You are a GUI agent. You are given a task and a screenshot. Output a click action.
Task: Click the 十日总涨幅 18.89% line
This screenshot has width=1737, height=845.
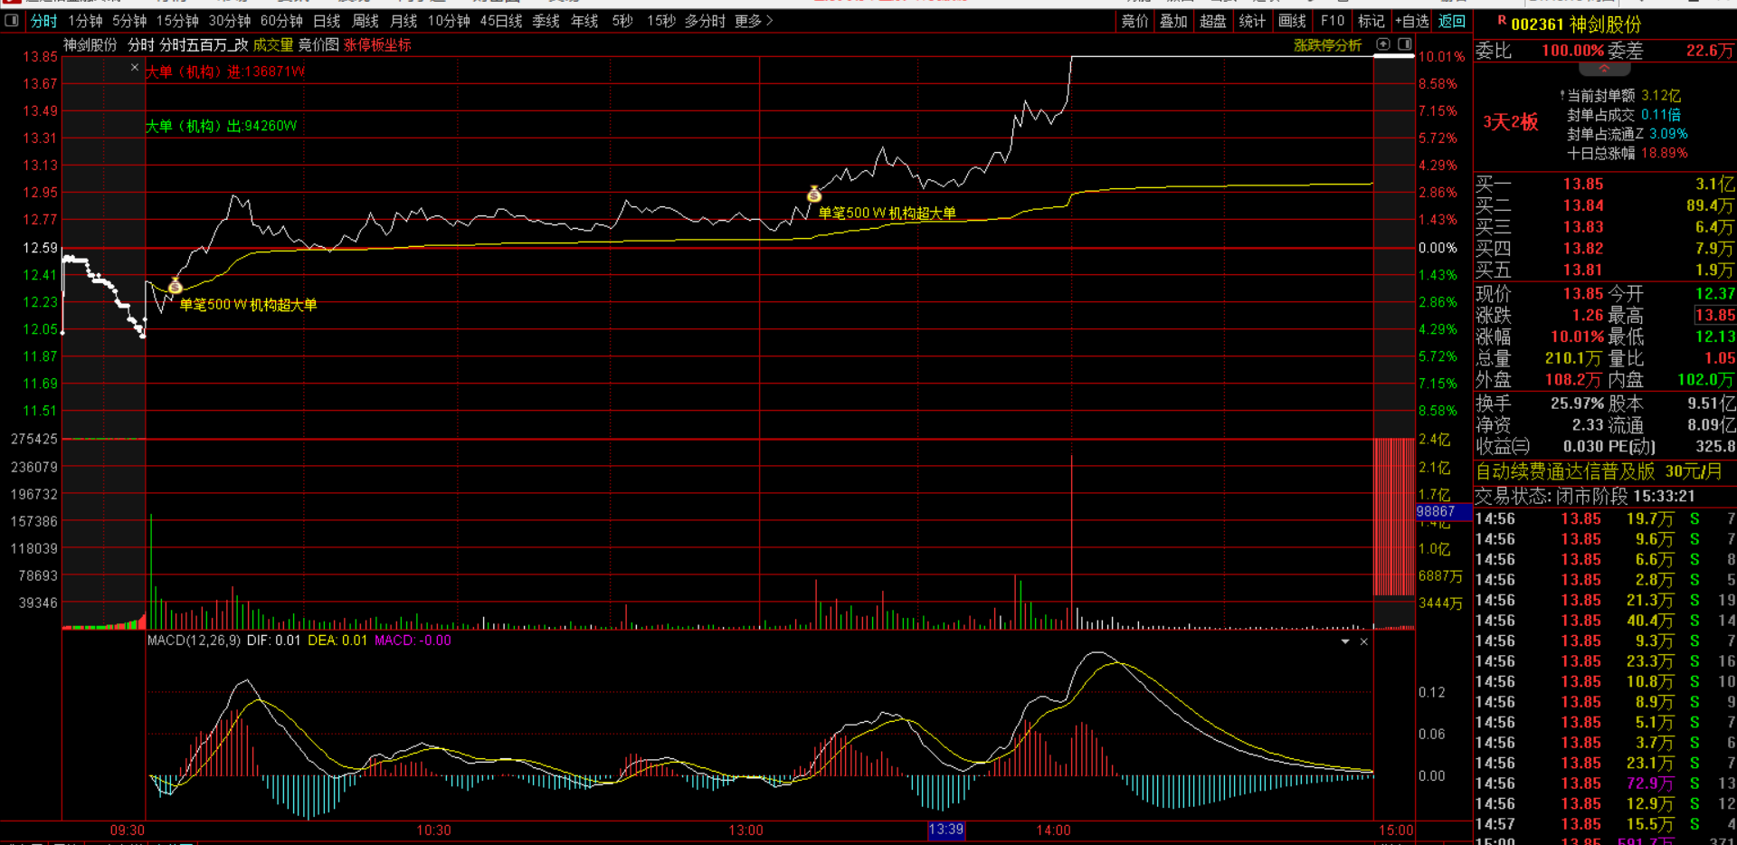coord(1628,154)
